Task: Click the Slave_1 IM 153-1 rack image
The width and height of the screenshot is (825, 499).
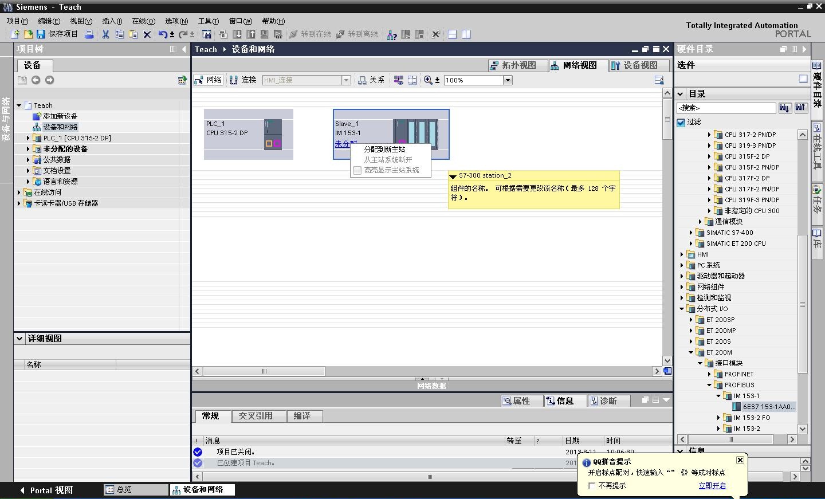Action: point(415,133)
